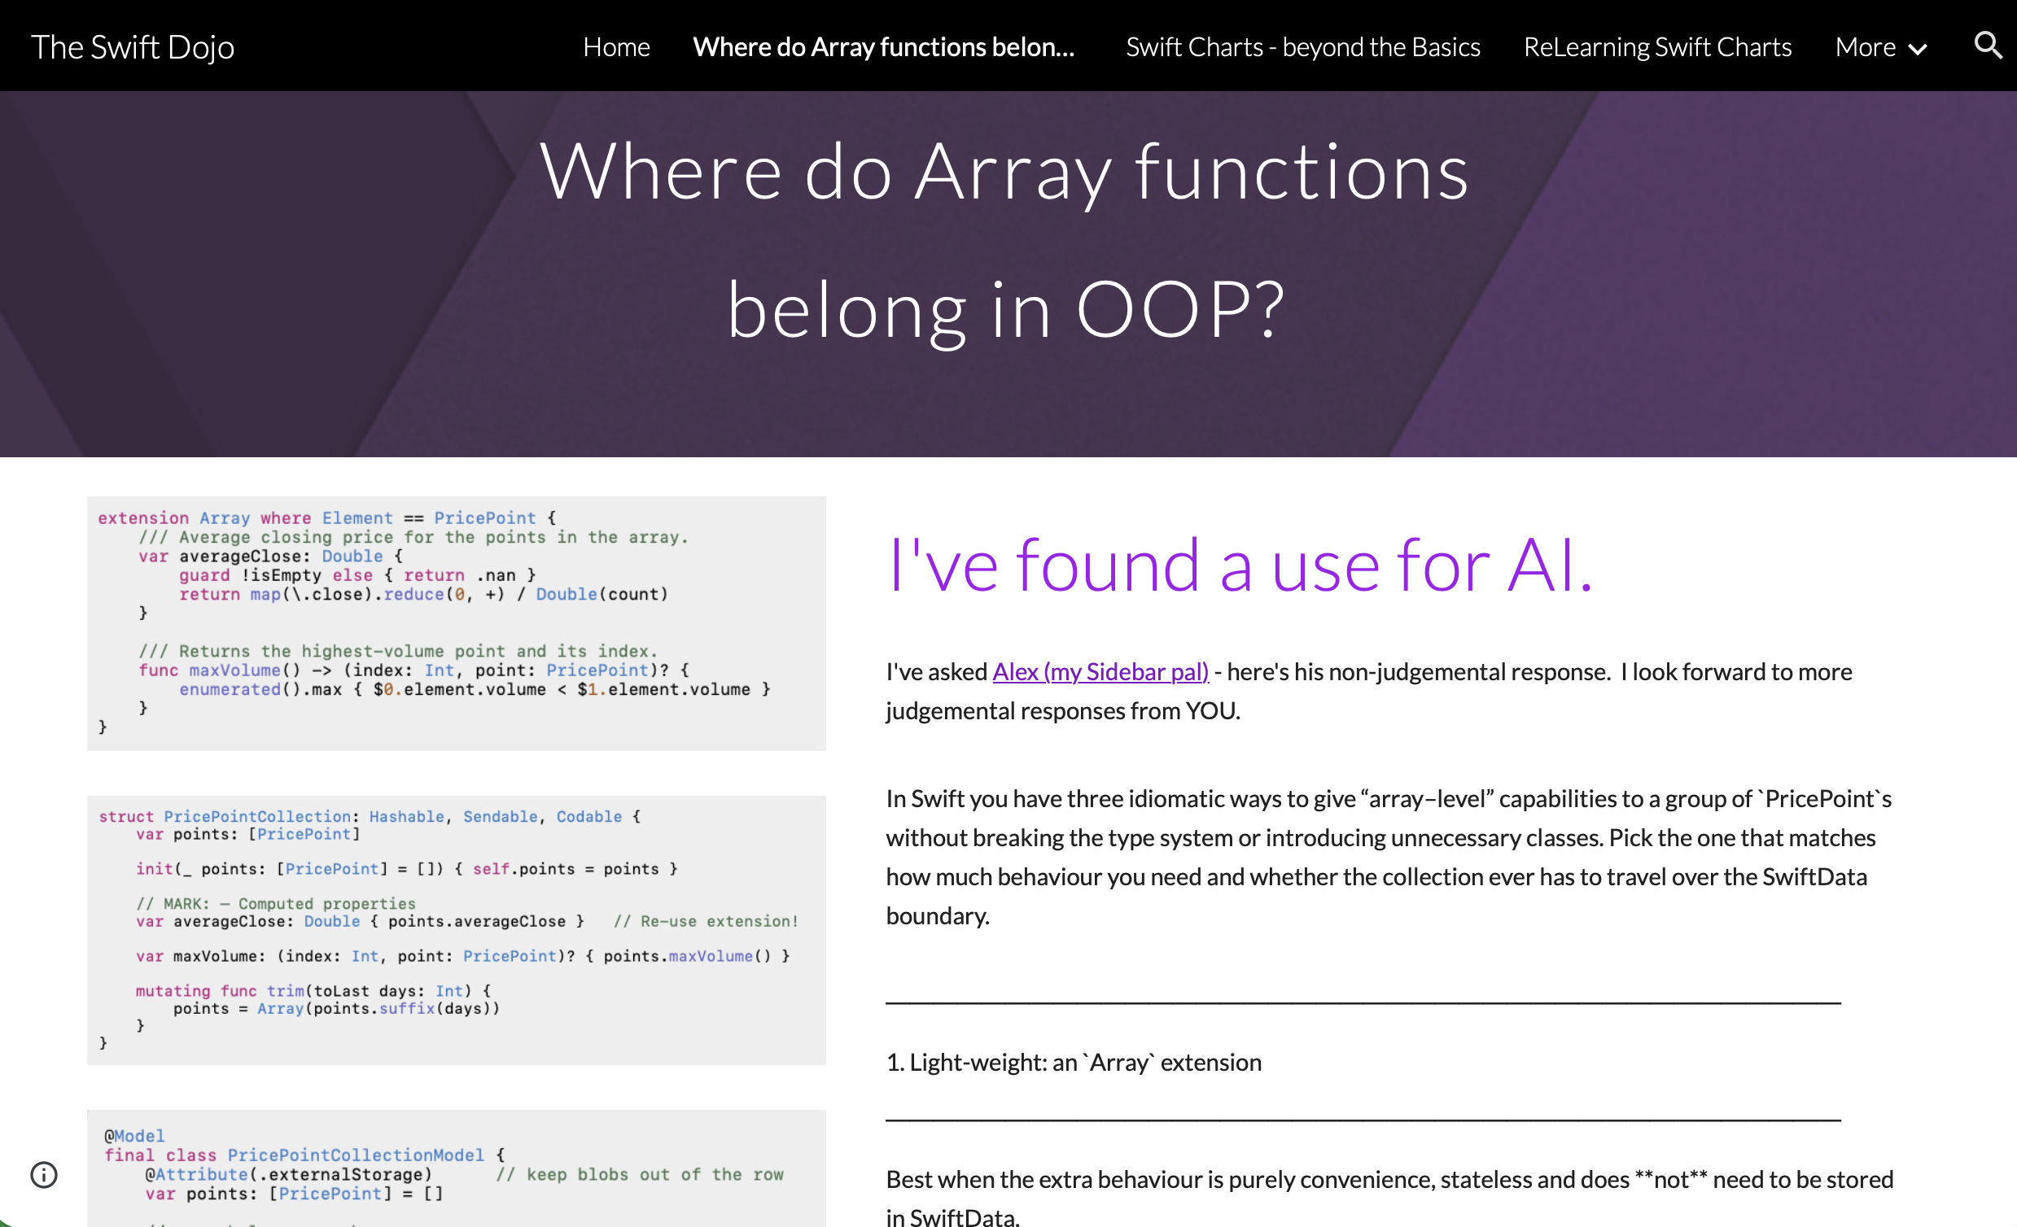Open ReLearning Swift Charts page

pos(1658,47)
